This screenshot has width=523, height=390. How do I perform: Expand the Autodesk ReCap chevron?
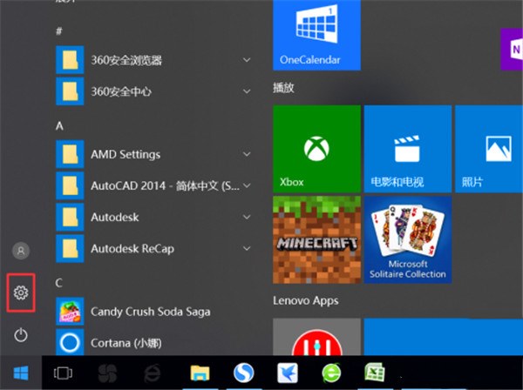coord(247,248)
